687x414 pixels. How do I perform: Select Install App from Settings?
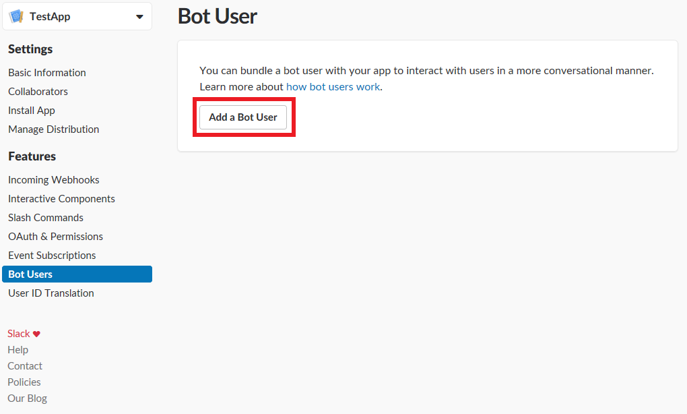coord(31,110)
